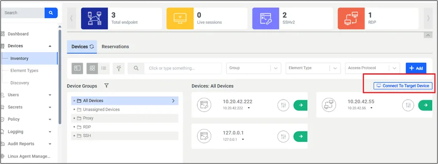This screenshot has height=164, width=438.
Task: Click the sidebar Search input field
Action: pos(23,13)
